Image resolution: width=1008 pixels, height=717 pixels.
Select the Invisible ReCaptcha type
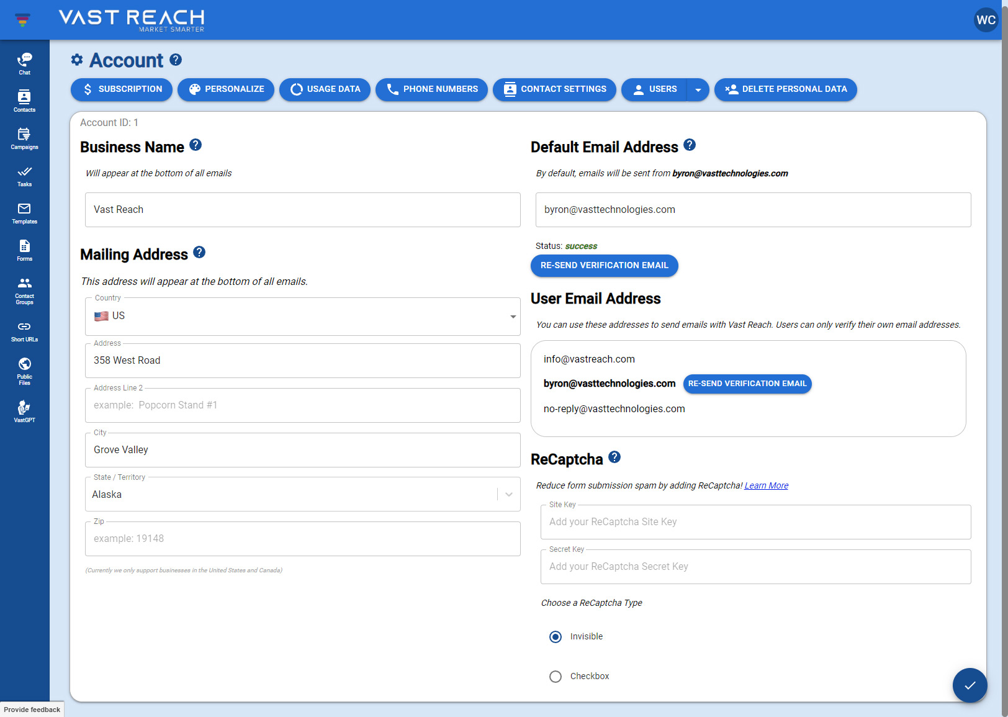[556, 637]
